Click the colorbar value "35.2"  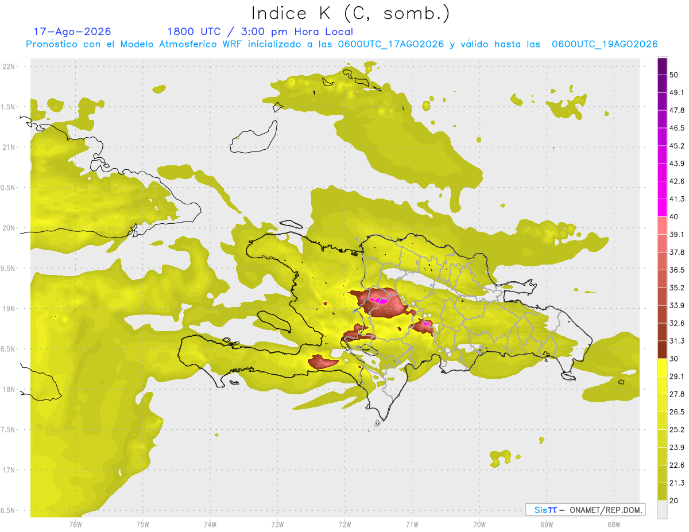pos(677,288)
